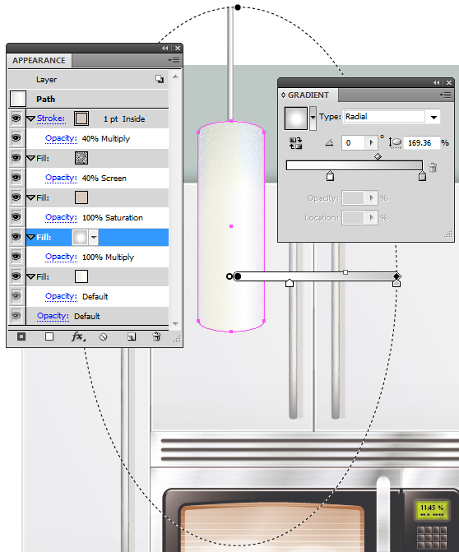Toggle visibility of beige Fill above Saturation row
The width and height of the screenshot is (459, 552).
16,197
